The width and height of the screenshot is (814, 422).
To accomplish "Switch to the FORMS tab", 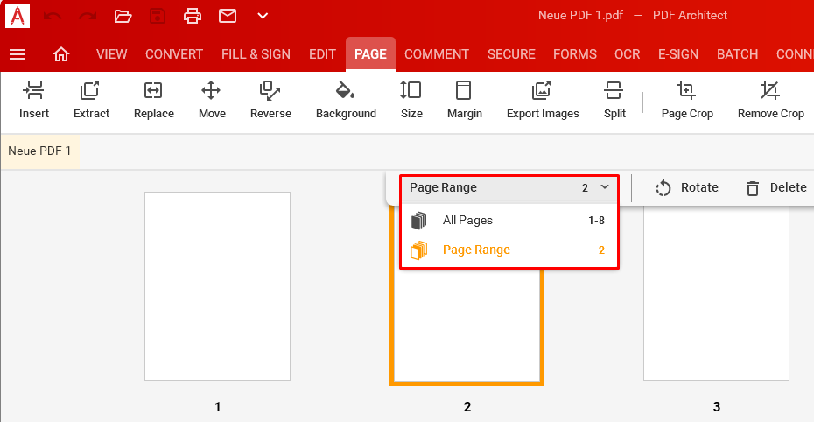I will (x=575, y=54).
